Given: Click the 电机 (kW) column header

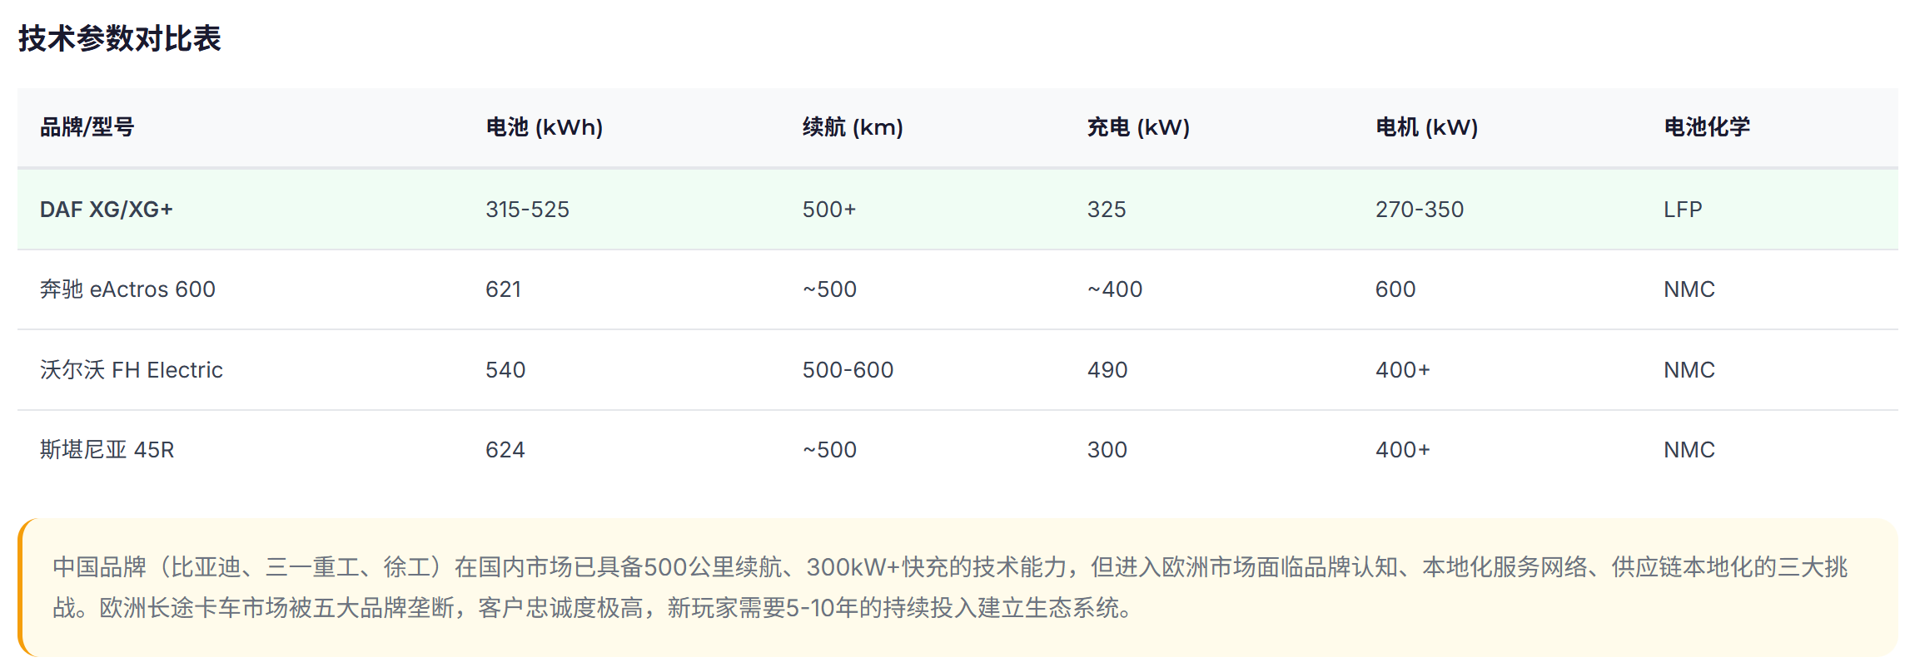Looking at the screenshot, I should click(1425, 127).
